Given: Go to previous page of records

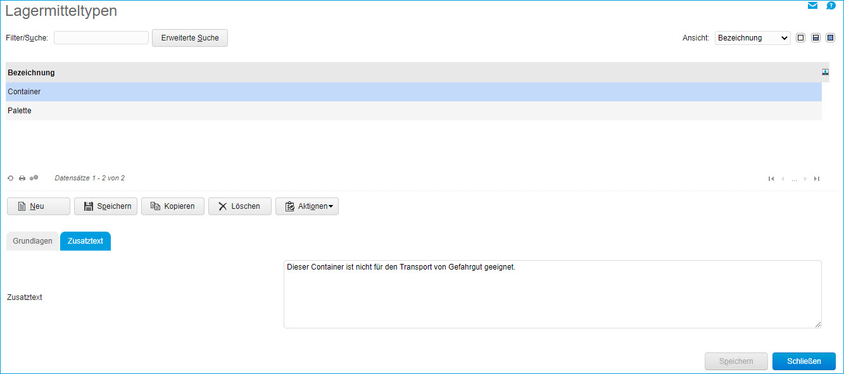Looking at the screenshot, I should (783, 179).
